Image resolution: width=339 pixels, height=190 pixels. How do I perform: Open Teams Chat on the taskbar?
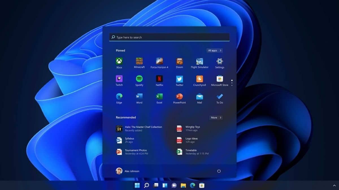tap(174, 185)
